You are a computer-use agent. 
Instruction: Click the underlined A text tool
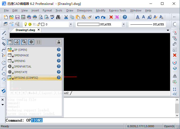[138, 17]
